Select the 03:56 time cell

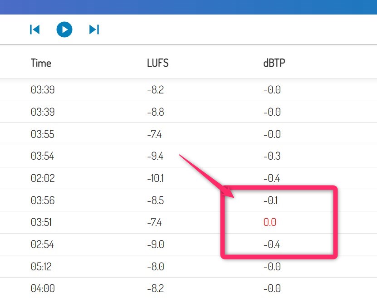(43, 200)
